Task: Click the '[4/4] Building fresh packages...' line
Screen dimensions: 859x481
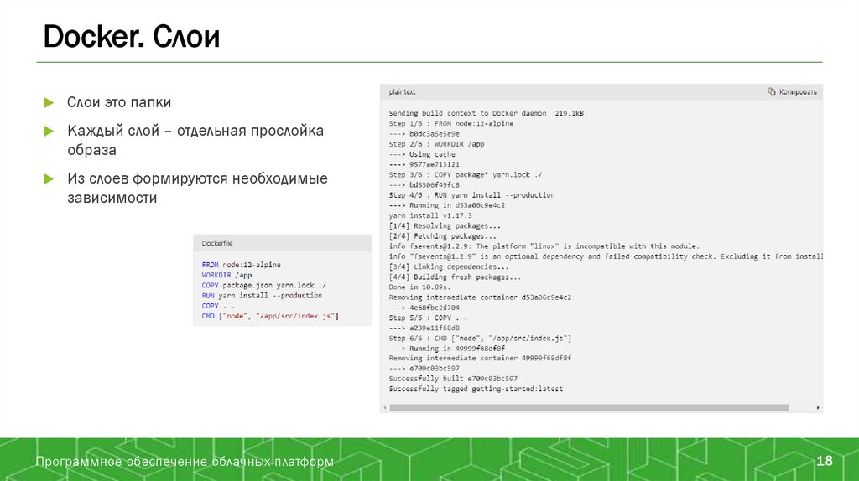Action: (455, 277)
